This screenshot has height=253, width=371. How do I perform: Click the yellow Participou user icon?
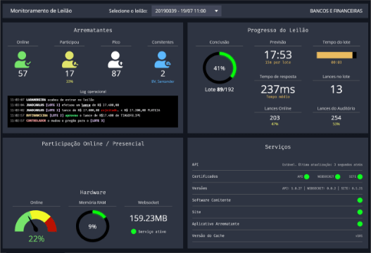(x=70, y=60)
